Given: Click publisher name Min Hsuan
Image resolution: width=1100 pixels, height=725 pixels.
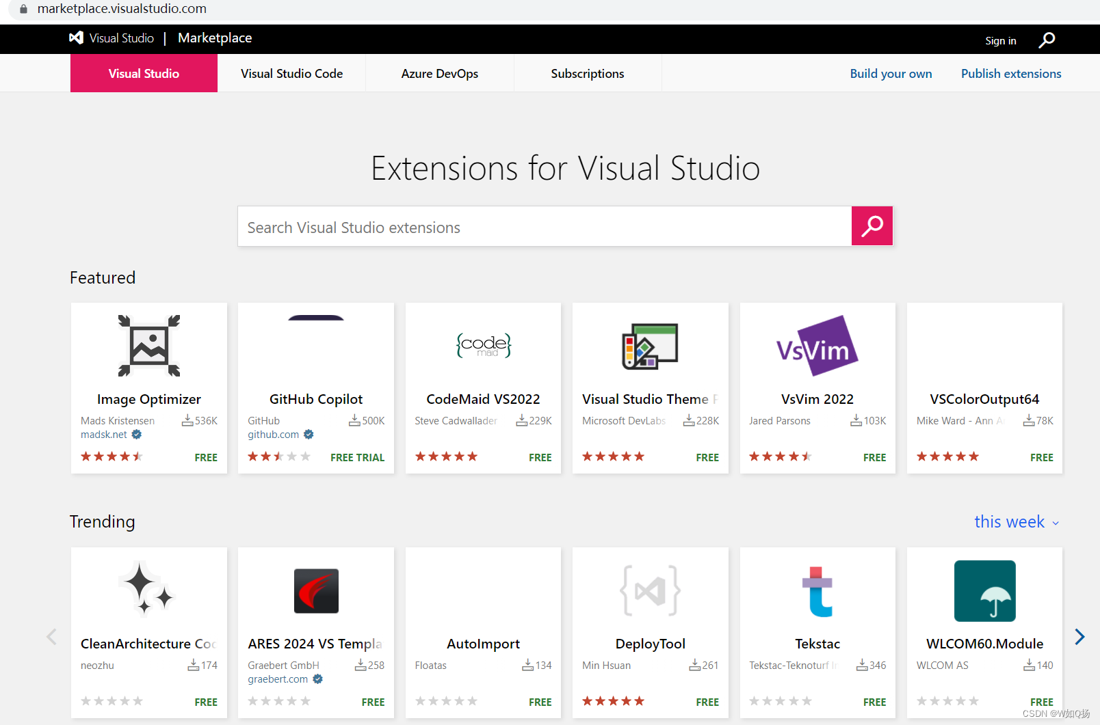Looking at the screenshot, I should tap(607, 666).
